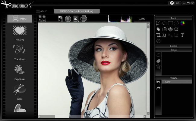Switch to the Album tab
Viewport: 196px width, 121px height.
(x=42, y=11)
